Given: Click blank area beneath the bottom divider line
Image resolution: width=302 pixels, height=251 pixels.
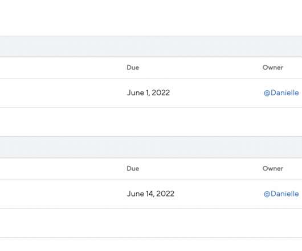Looking at the screenshot, I should pos(151,245).
